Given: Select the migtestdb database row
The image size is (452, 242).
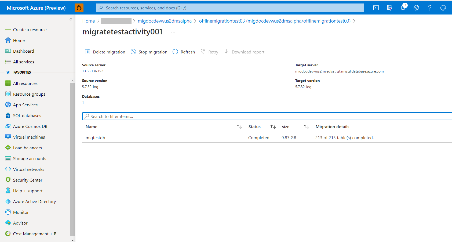Looking at the screenshot, I should coord(267,138).
